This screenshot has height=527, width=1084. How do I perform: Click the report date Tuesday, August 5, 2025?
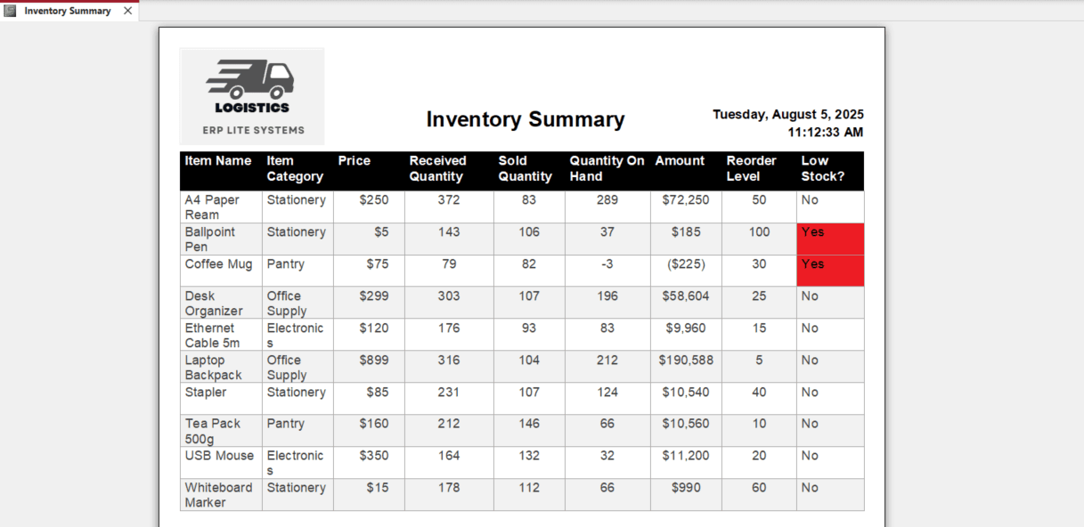tap(787, 114)
